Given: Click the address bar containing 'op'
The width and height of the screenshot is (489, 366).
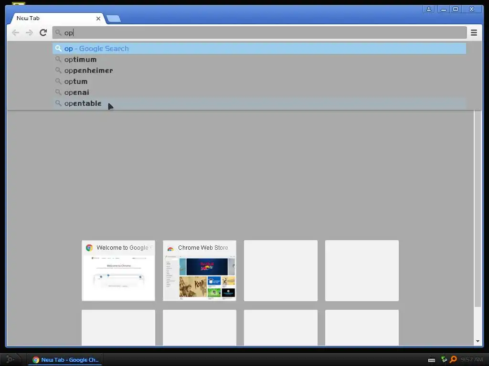Looking at the screenshot, I should [x=259, y=32].
